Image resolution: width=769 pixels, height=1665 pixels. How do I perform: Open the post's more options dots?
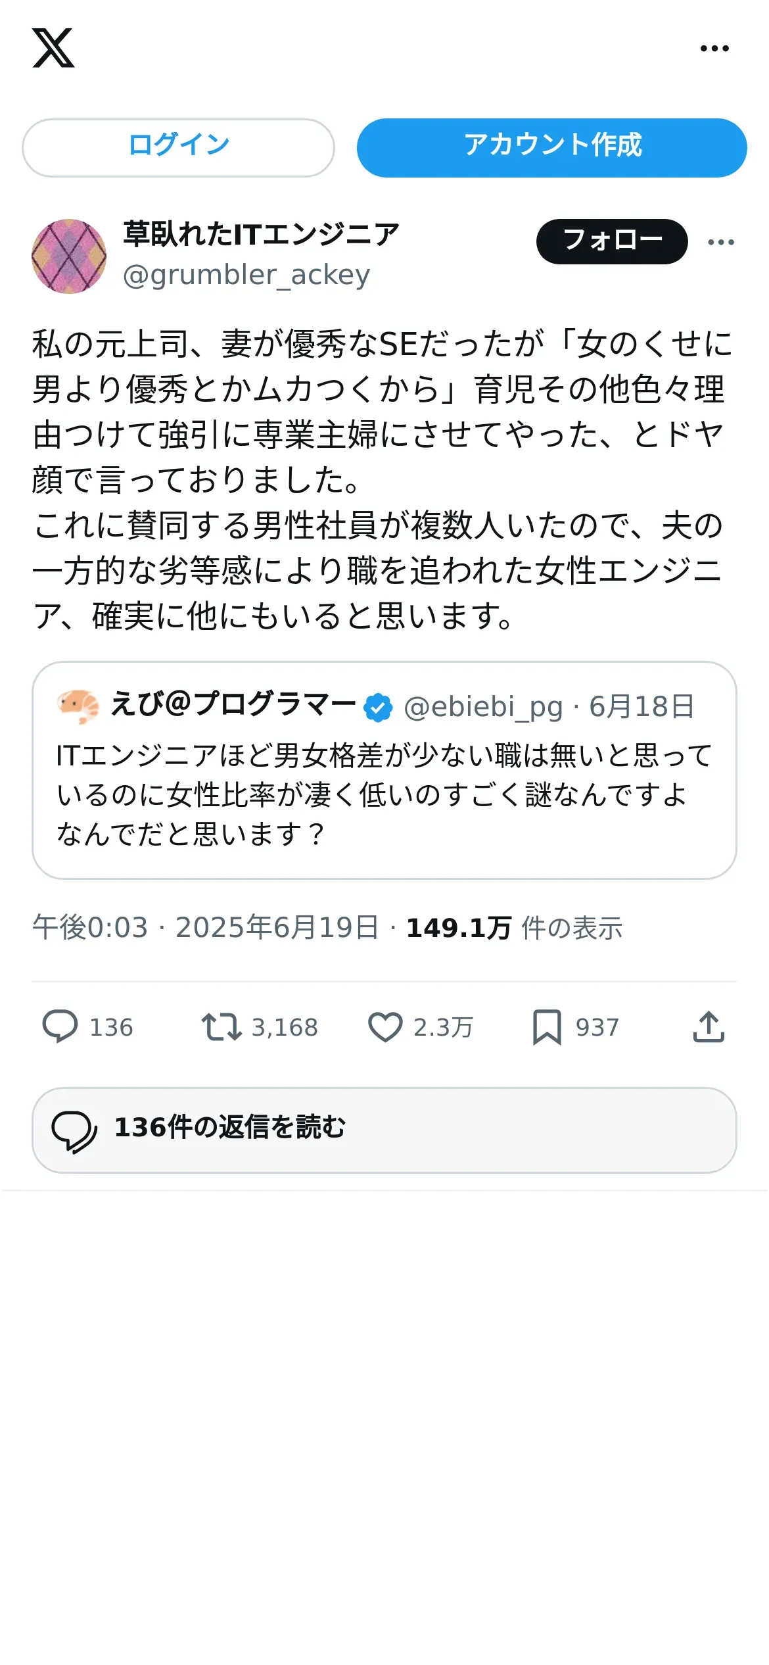click(x=721, y=242)
